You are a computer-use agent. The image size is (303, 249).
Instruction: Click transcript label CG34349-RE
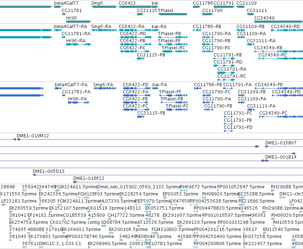point(268,48)
